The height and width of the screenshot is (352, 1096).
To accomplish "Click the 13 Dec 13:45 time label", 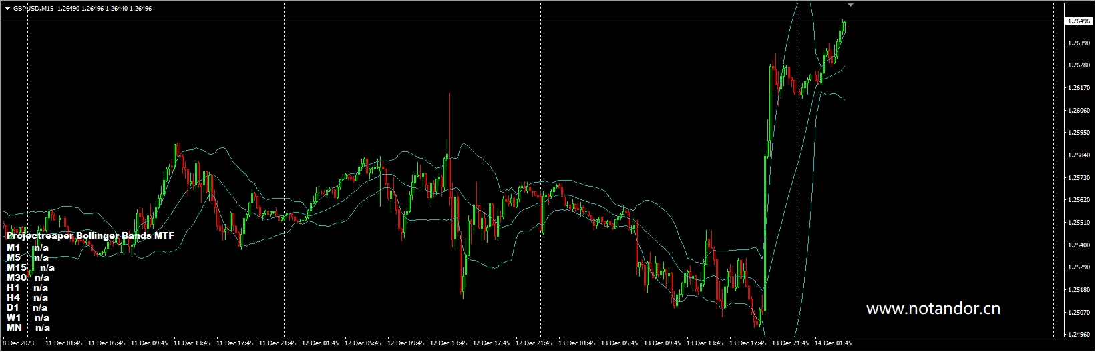I will pyautogui.click(x=705, y=344).
